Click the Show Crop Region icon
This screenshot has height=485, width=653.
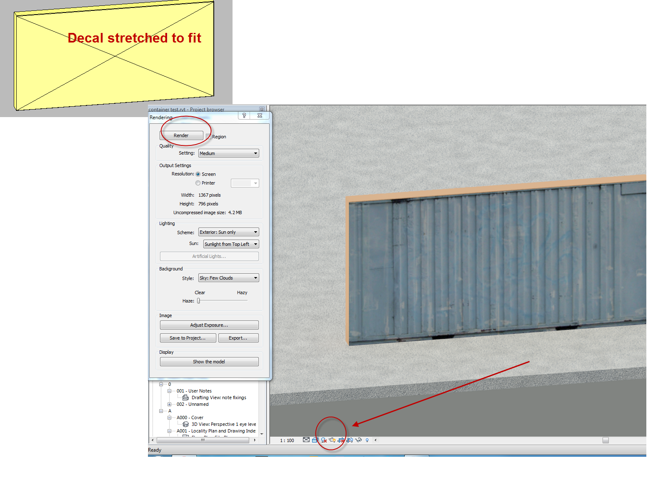[350, 440]
